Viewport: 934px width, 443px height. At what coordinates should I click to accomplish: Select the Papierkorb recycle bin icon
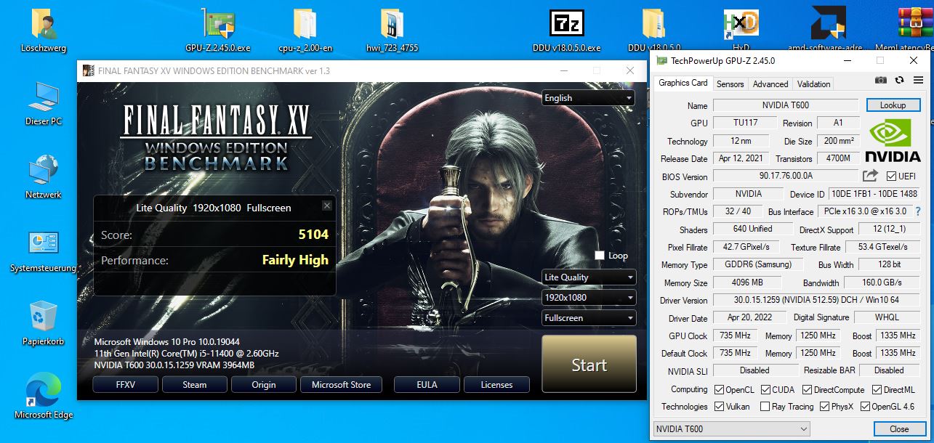coord(44,323)
